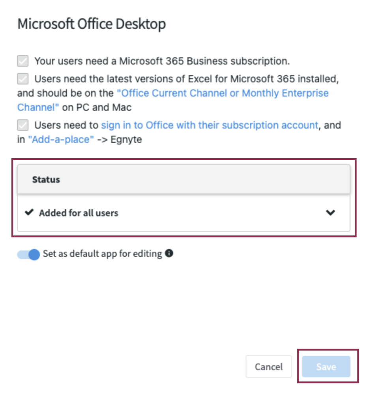The width and height of the screenshot is (374, 394).
Task: Check "Your users need a Microsoft 365 Business subscription"
Action: pyautogui.click(x=22, y=61)
